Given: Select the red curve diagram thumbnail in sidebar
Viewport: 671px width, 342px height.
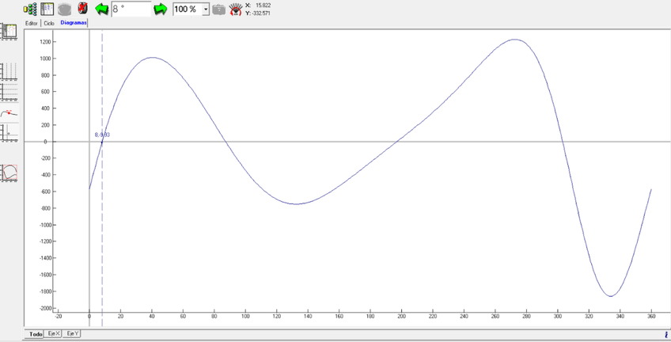Looking at the screenshot, I should (x=9, y=172).
